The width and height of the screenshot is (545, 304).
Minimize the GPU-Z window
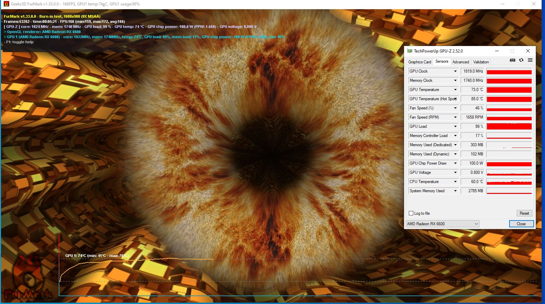click(497, 51)
